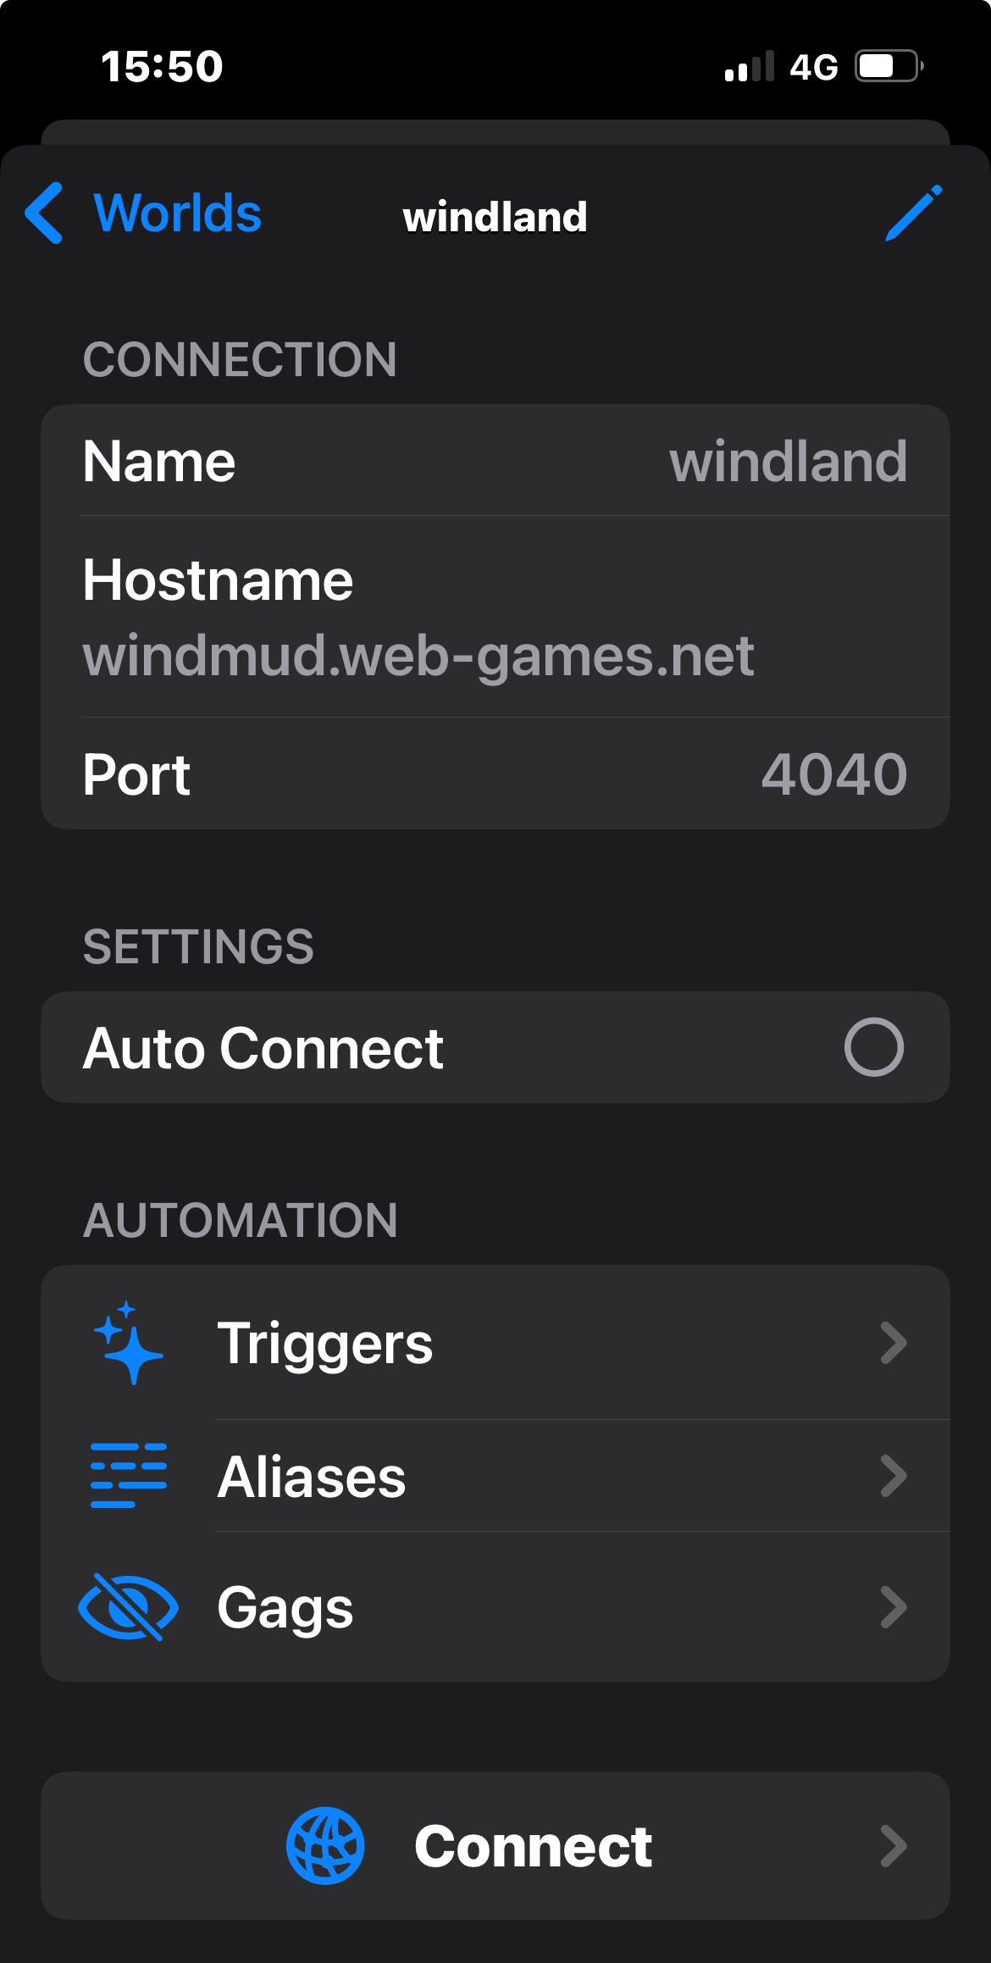
Task: Enable the Auto Connect toggle circle
Action: coord(873,1047)
